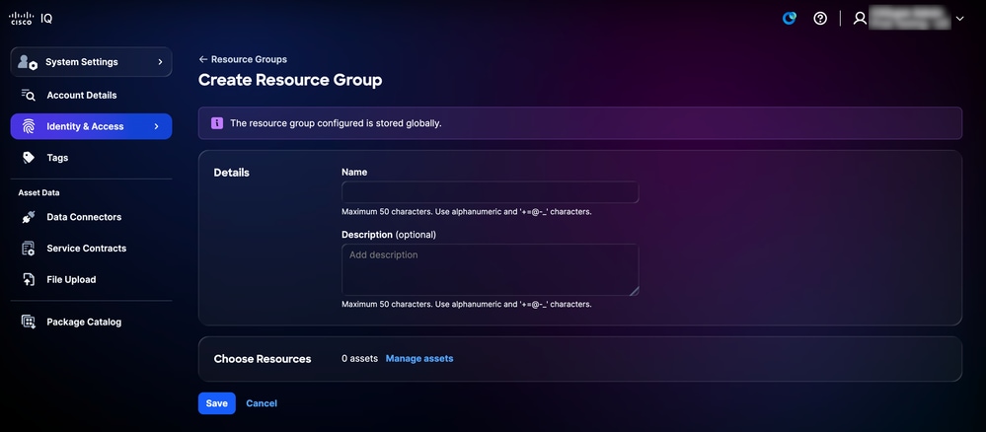Screen dimensions: 986x432
Task: Grab the Description resize handle corner
Action: coord(634,291)
